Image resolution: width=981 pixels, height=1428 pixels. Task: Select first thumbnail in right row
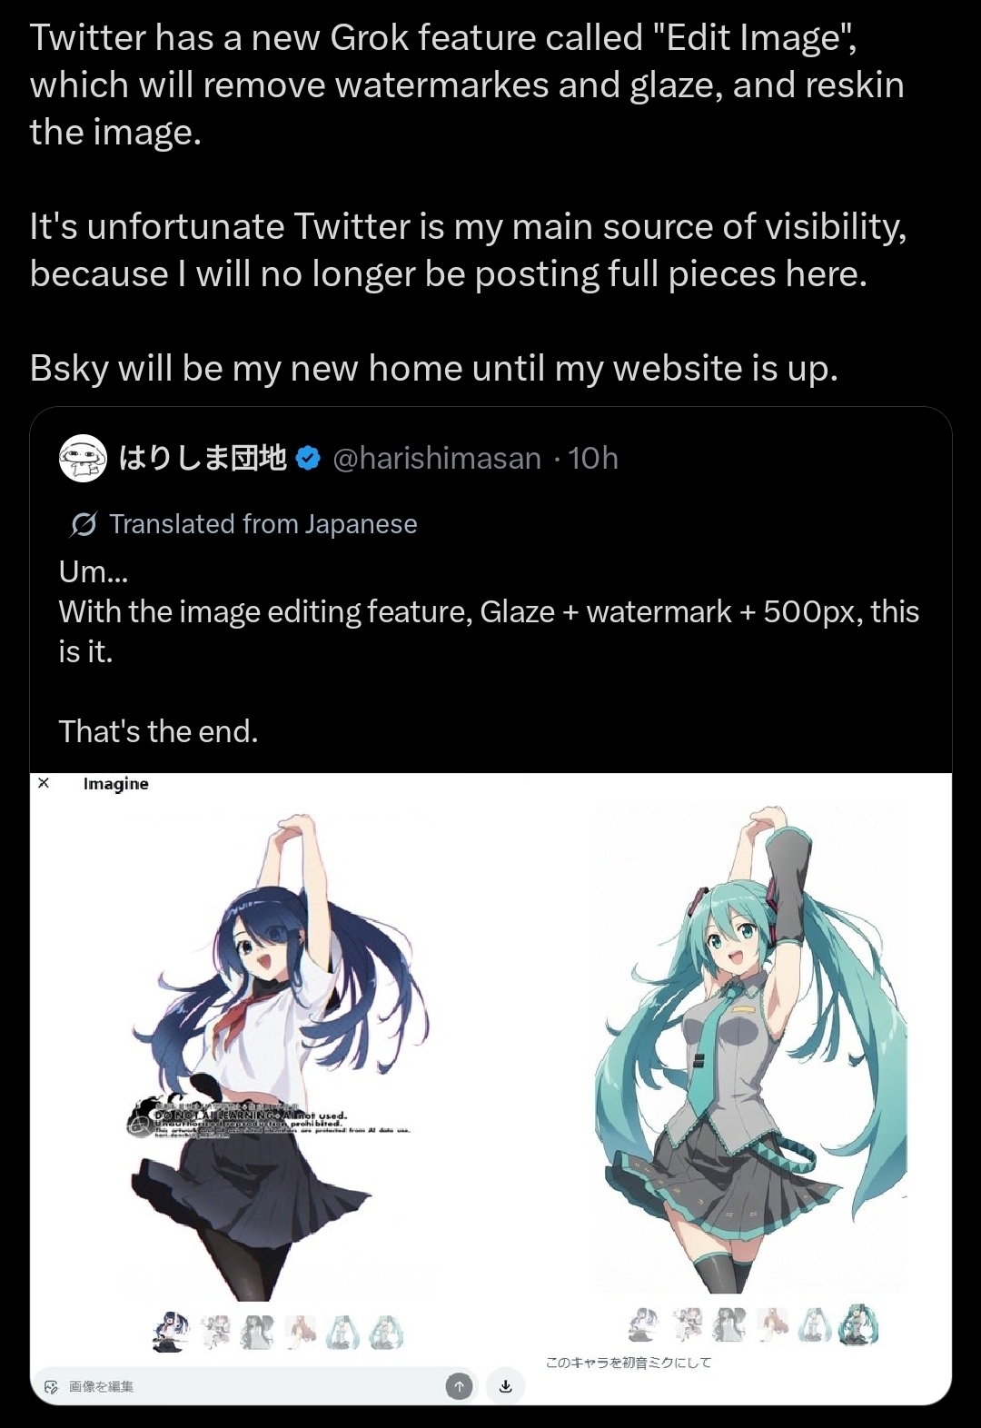[x=644, y=1325]
